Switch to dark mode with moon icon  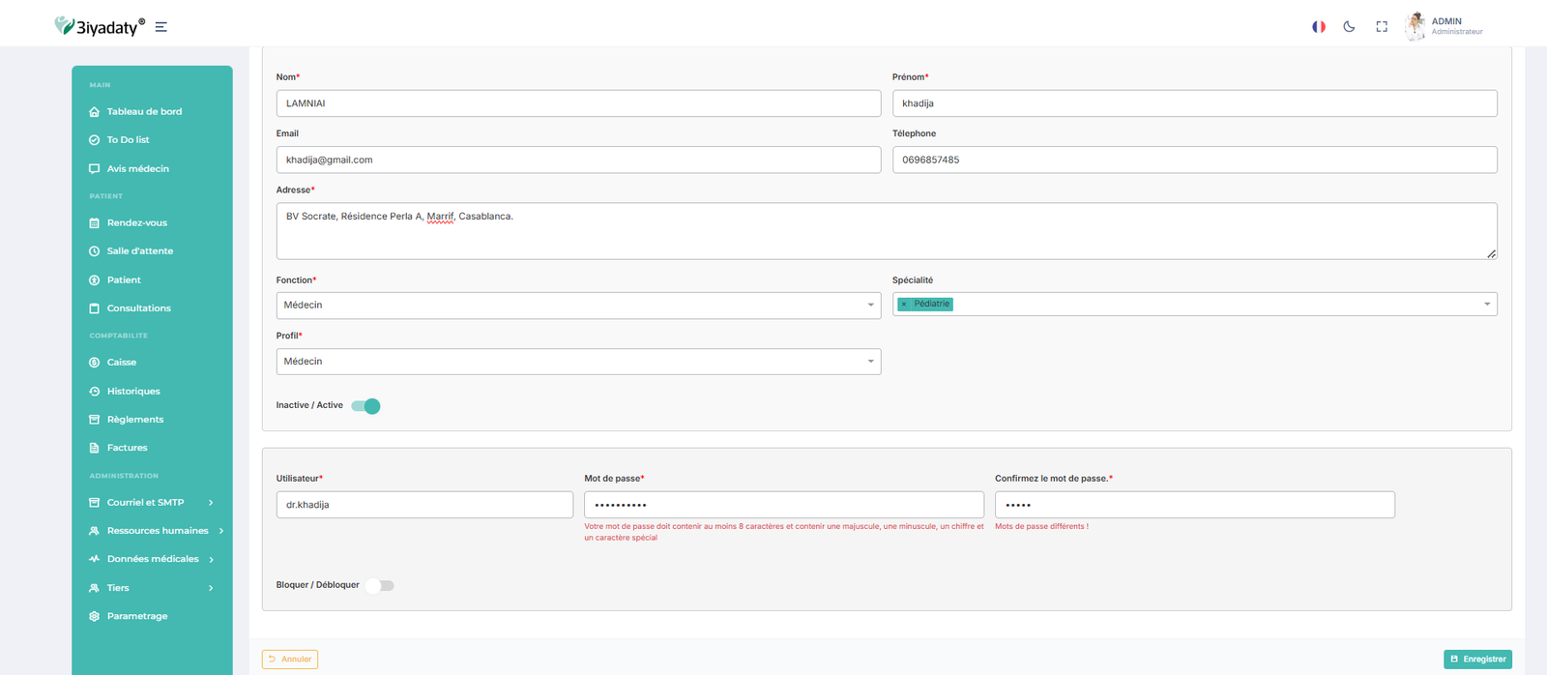[x=1349, y=27]
